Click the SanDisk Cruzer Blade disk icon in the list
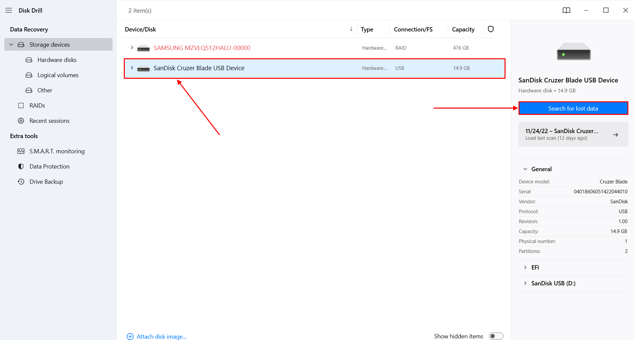 point(143,69)
